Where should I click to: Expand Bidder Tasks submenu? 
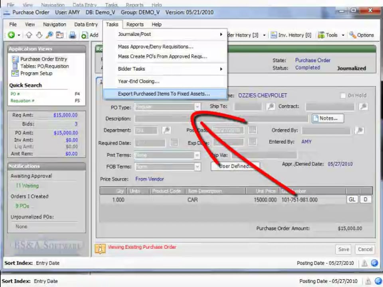click(165, 69)
